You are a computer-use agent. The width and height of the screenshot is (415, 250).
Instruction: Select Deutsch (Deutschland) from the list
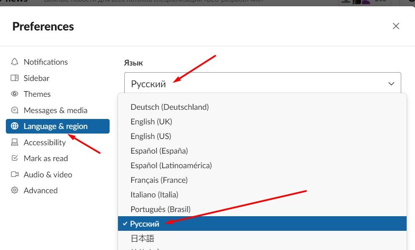click(169, 107)
